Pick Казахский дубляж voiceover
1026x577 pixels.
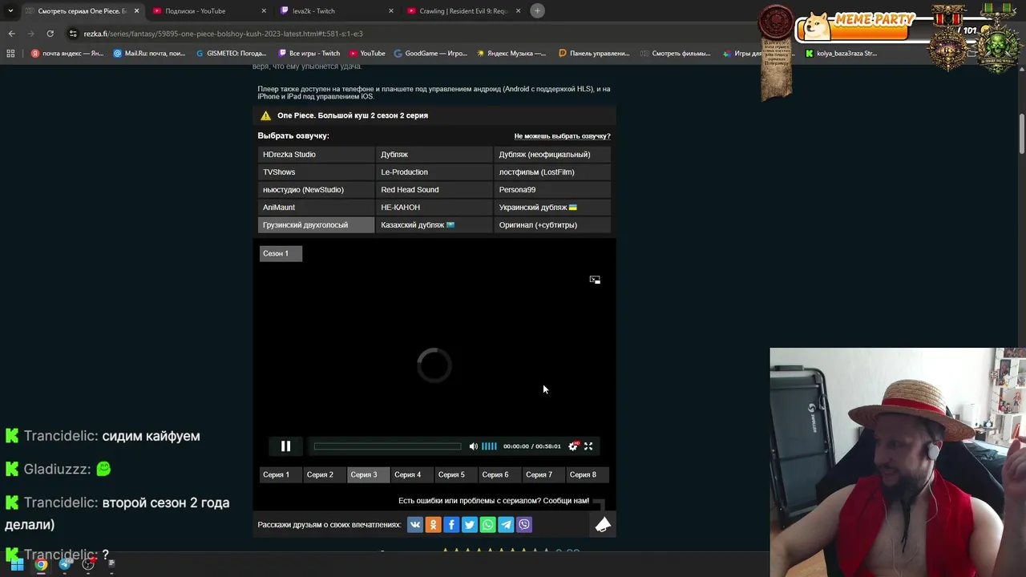[434, 224]
